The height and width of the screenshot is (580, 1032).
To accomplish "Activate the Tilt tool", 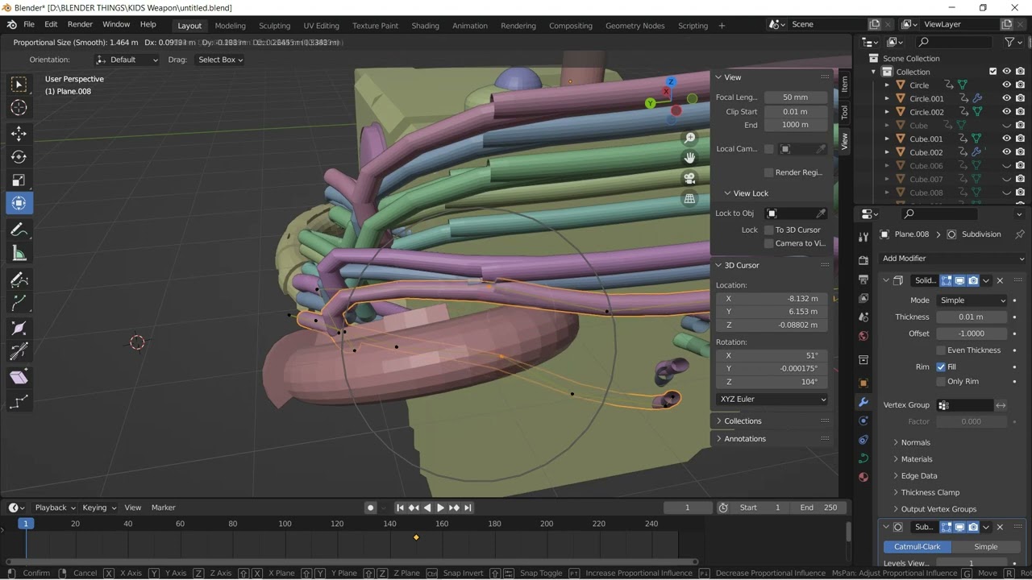I will tap(19, 352).
